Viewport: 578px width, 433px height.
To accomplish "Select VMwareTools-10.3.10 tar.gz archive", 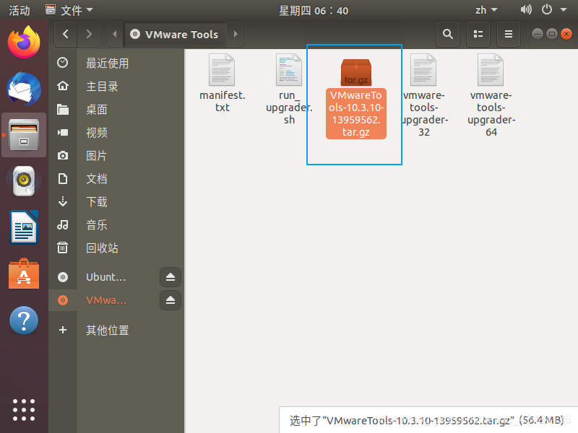I will click(x=356, y=98).
